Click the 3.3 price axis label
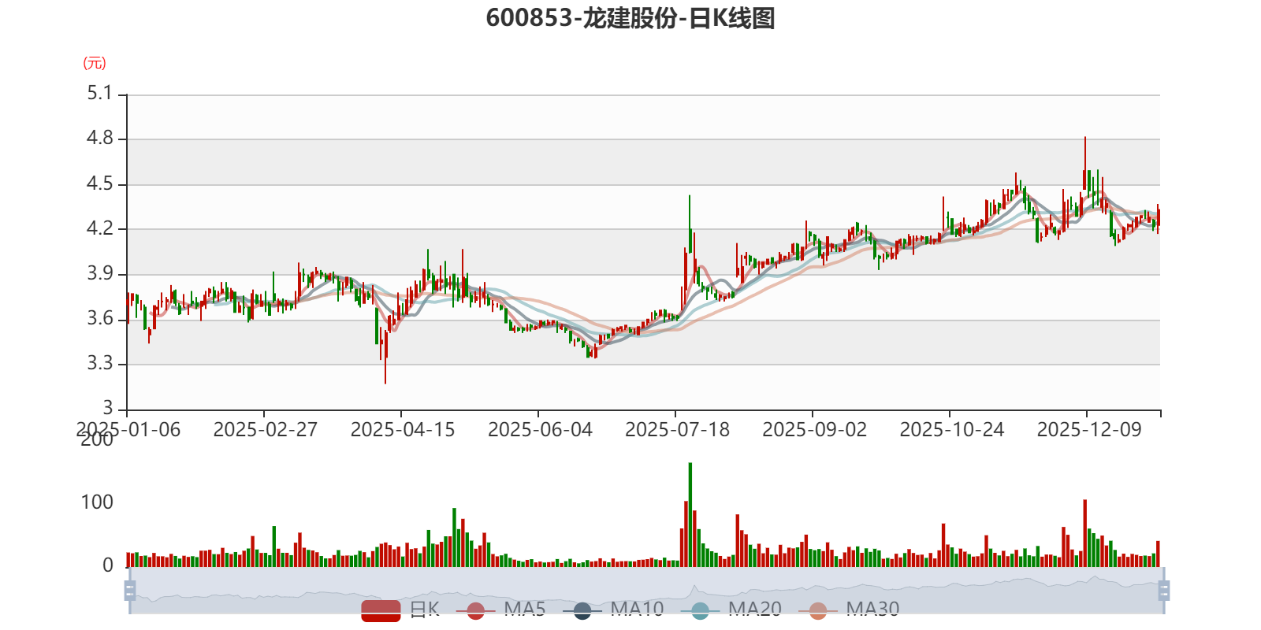This screenshot has width=1261, height=630. [x=100, y=364]
